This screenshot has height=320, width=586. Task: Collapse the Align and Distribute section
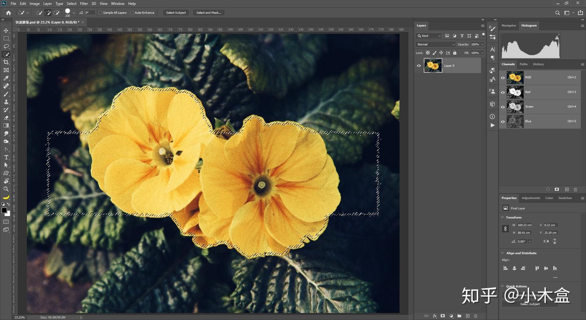tap(503, 253)
